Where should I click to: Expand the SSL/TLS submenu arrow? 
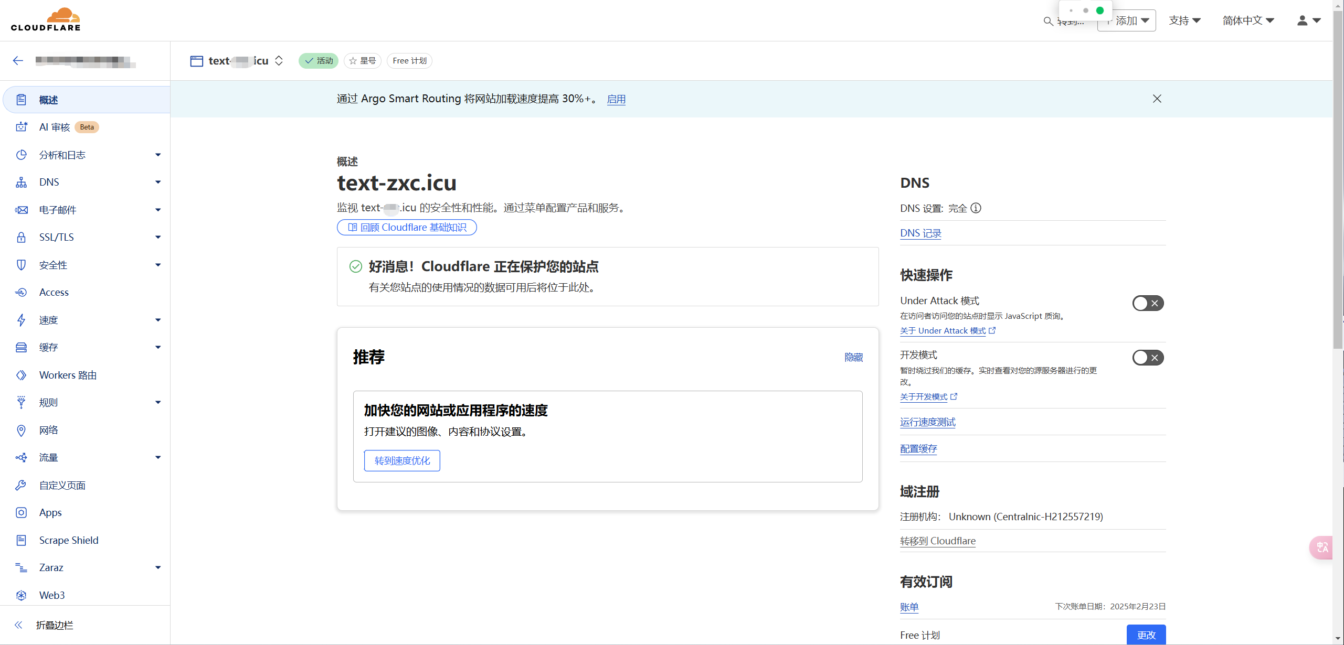tap(157, 237)
